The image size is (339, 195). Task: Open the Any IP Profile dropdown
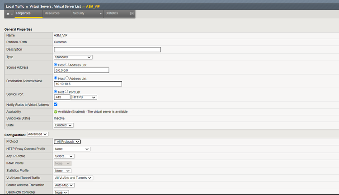(64, 156)
